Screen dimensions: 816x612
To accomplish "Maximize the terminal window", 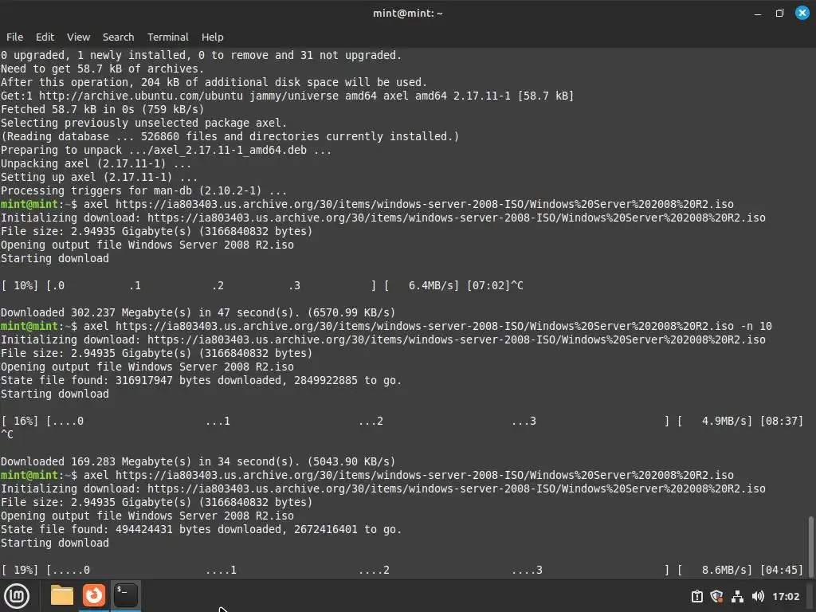I will coord(779,13).
